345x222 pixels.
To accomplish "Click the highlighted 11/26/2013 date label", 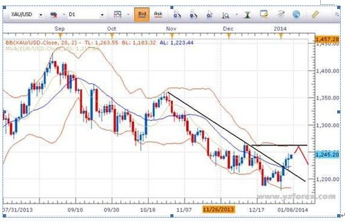I will 219,209.
